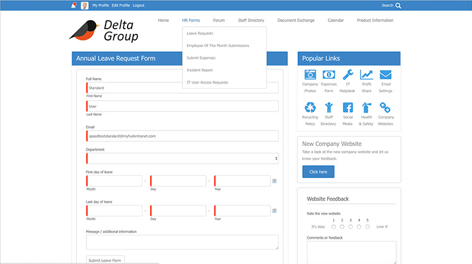The width and height of the screenshot is (472, 264).
Task: Click the Submit Leave Form button
Action: click(x=105, y=260)
